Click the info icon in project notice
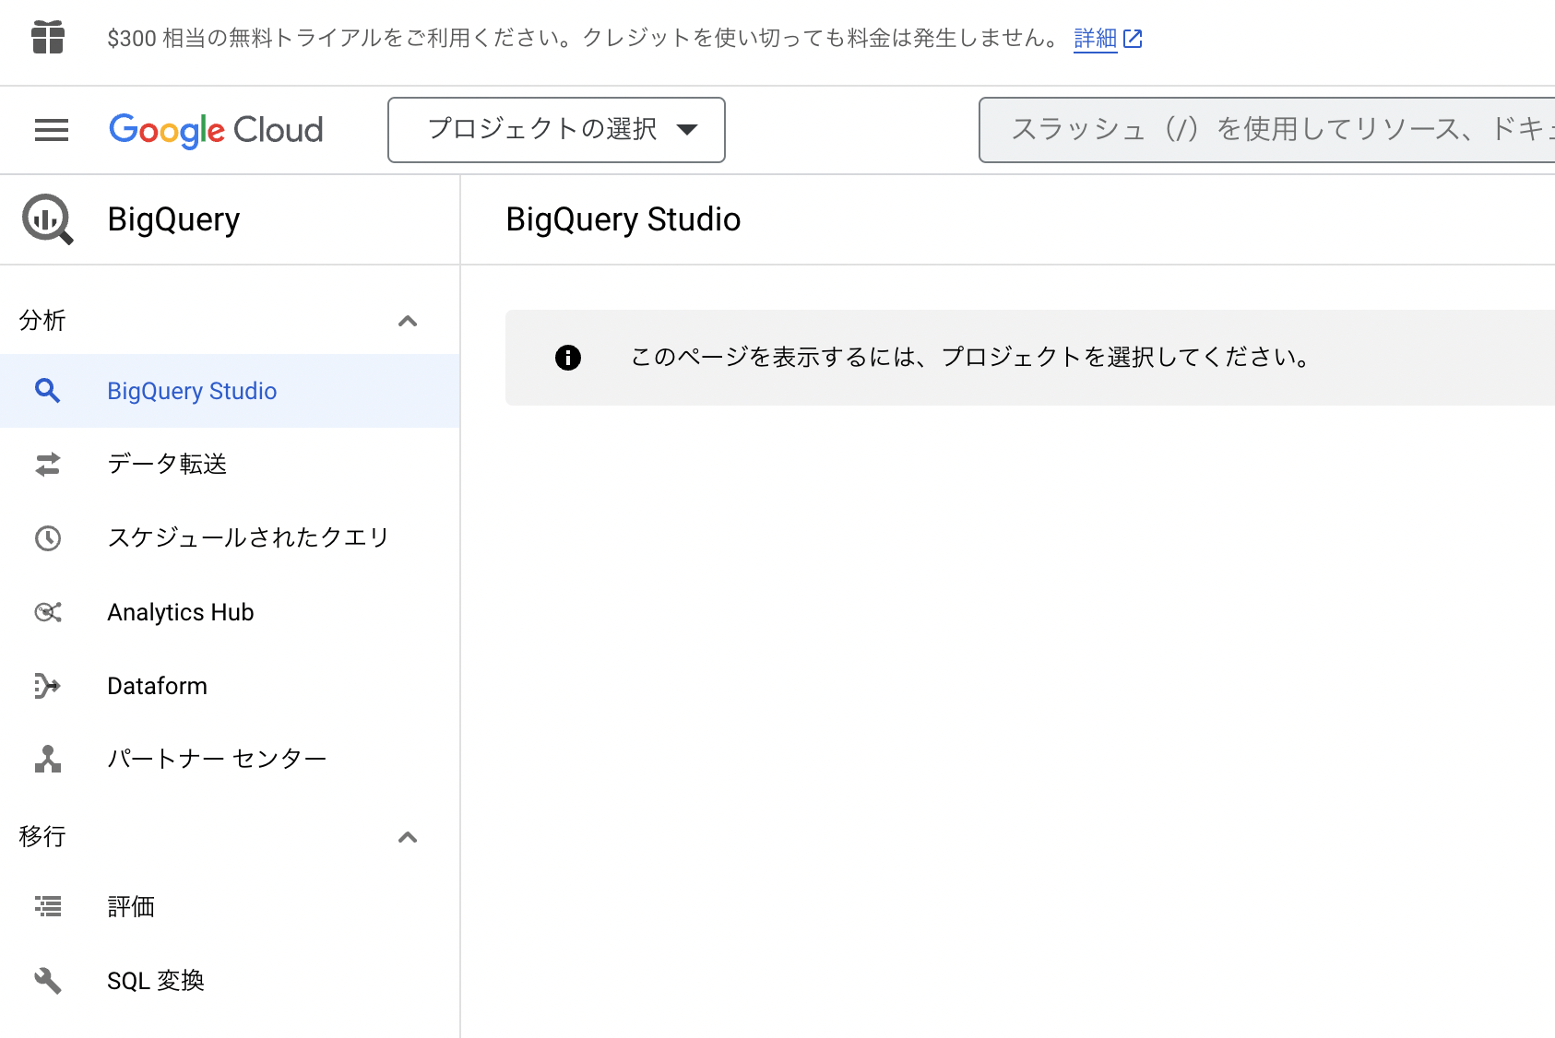 click(x=568, y=358)
